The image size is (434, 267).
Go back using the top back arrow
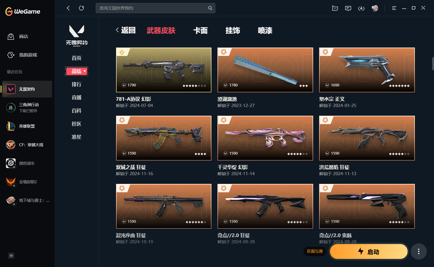[x=68, y=8]
